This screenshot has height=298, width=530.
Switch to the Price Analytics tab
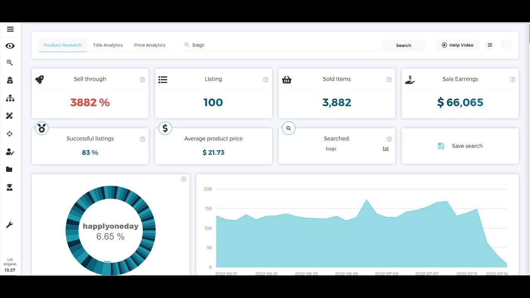150,45
